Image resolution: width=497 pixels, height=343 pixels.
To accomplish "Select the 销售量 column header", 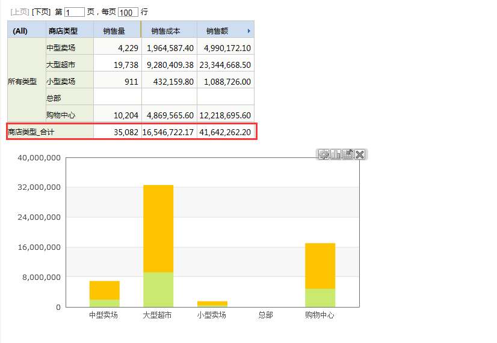I will tap(117, 29).
